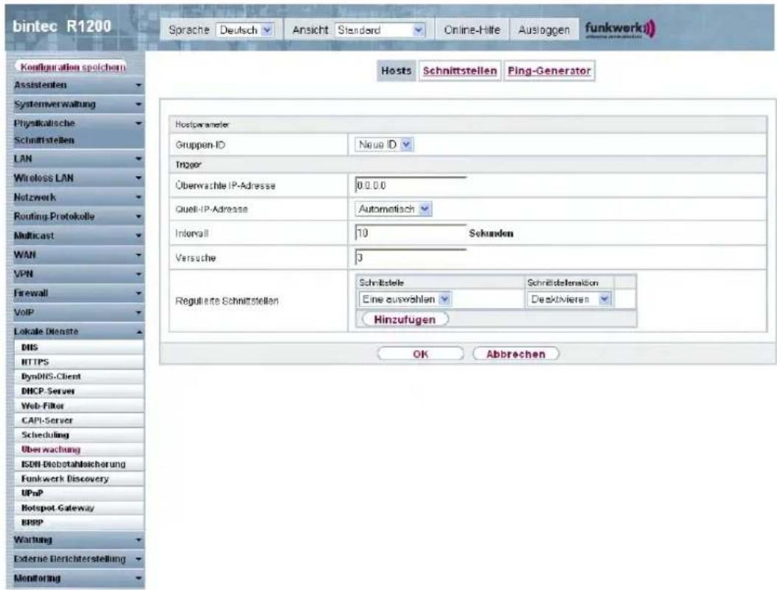Open the Quell-IP-Adresse Automatisch dropdown
The image size is (777, 590).
pyautogui.click(x=394, y=209)
